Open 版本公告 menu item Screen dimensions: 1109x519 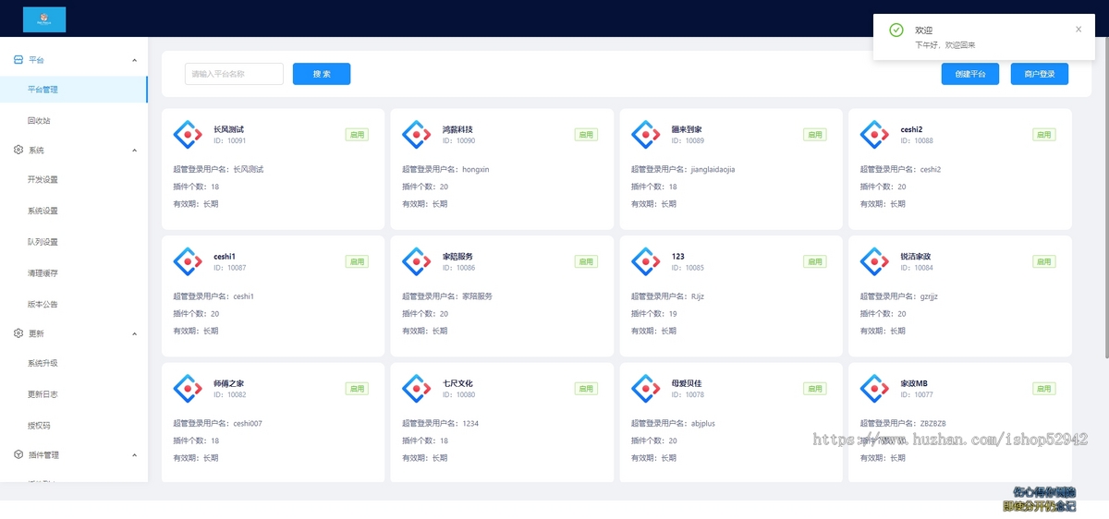[x=74, y=304]
